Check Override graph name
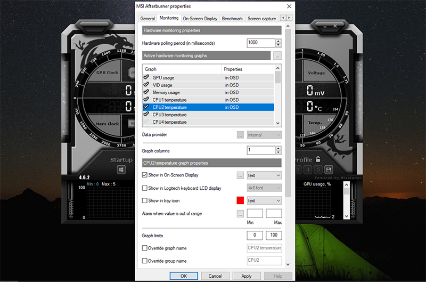The image size is (426, 282). (x=144, y=248)
